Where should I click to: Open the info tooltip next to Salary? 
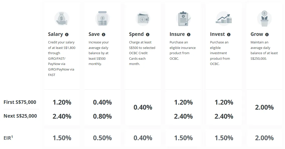point(67,35)
